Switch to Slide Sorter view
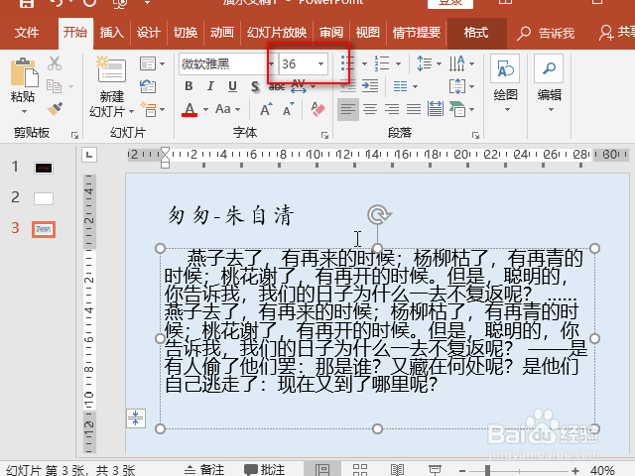635x476 pixels. (359, 469)
